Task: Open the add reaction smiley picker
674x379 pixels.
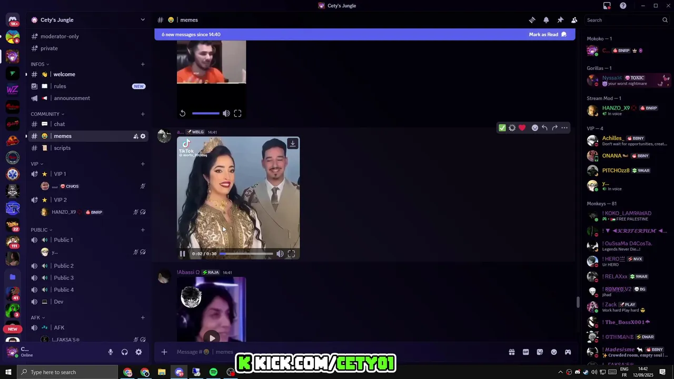Action: pyautogui.click(x=534, y=128)
